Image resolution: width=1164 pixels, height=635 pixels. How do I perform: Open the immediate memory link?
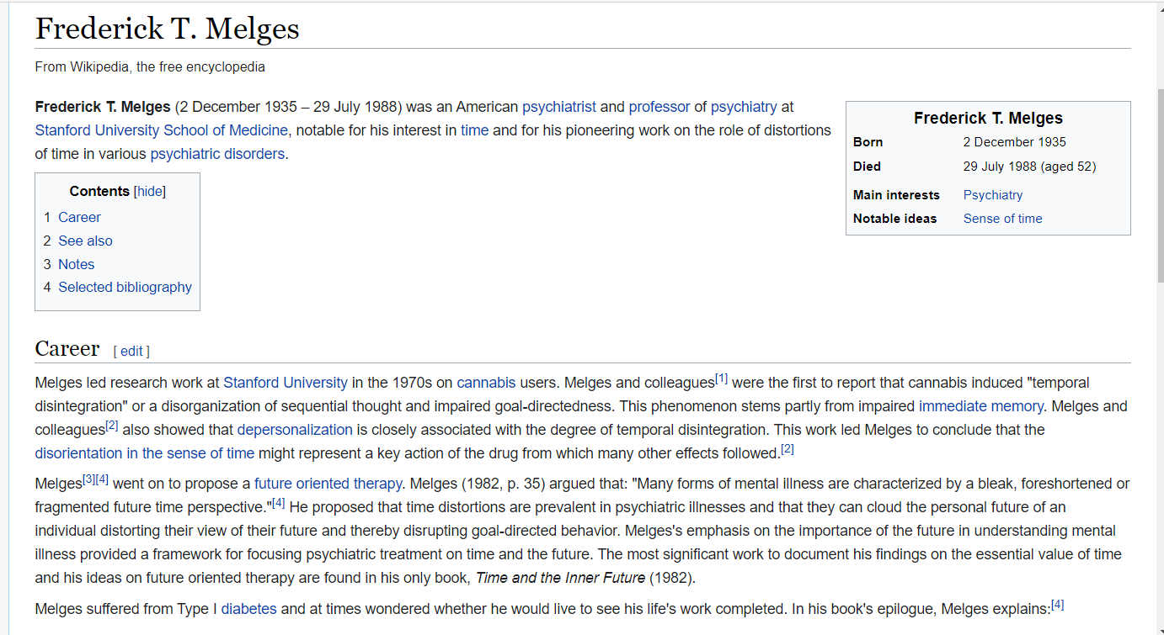[x=981, y=406]
